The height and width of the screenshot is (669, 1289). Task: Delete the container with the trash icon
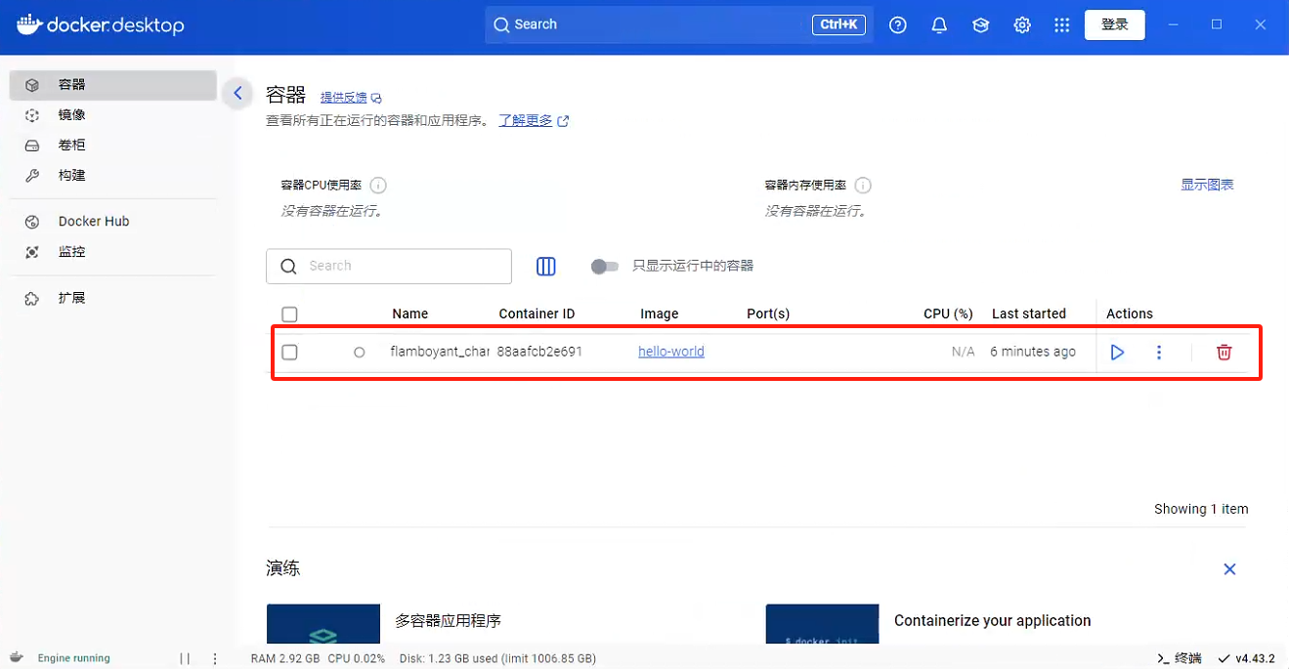click(x=1225, y=353)
